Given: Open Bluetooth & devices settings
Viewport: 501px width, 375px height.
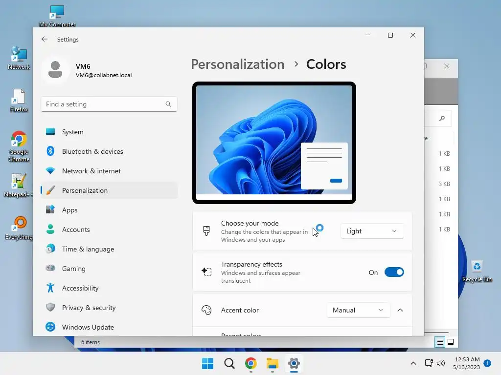Looking at the screenshot, I should click(x=109, y=151).
